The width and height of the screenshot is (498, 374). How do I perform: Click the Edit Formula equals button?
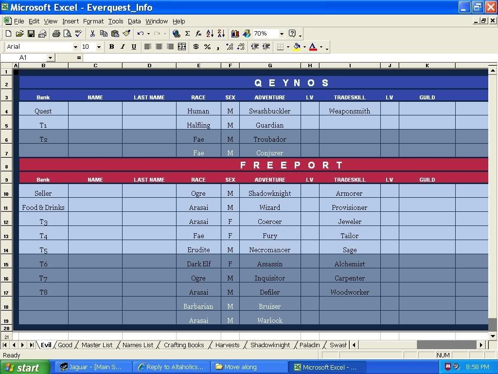79,57
